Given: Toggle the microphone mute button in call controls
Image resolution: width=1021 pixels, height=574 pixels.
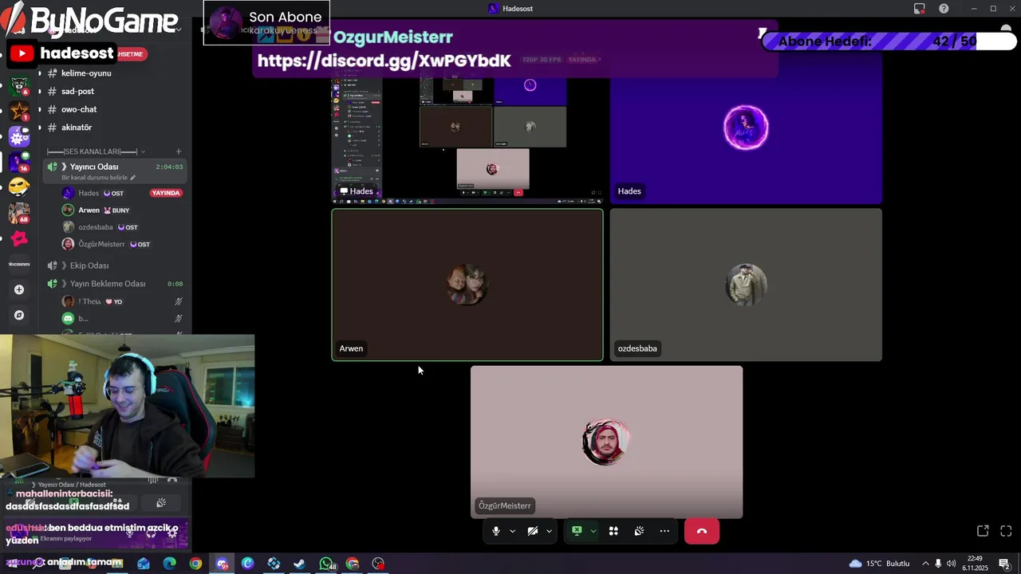Looking at the screenshot, I should [495, 531].
